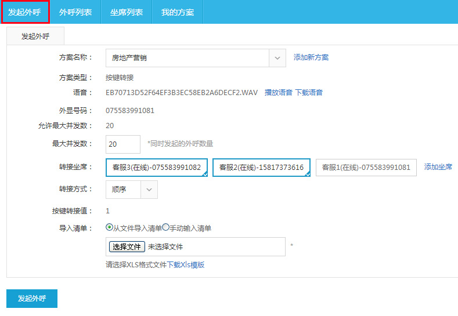Click the 房地产营销 plan name field

pyautogui.click(x=187, y=57)
